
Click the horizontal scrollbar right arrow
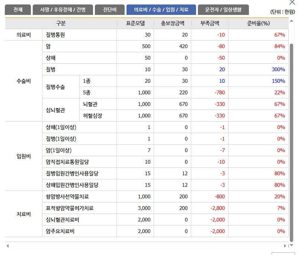pyautogui.click(x=285, y=246)
